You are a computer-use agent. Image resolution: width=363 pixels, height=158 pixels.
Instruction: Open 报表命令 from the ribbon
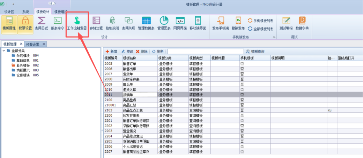[57, 23]
